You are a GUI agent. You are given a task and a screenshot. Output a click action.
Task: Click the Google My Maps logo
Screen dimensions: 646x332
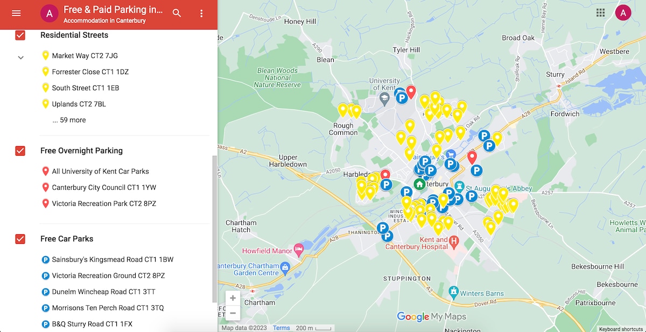[x=432, y=316]
